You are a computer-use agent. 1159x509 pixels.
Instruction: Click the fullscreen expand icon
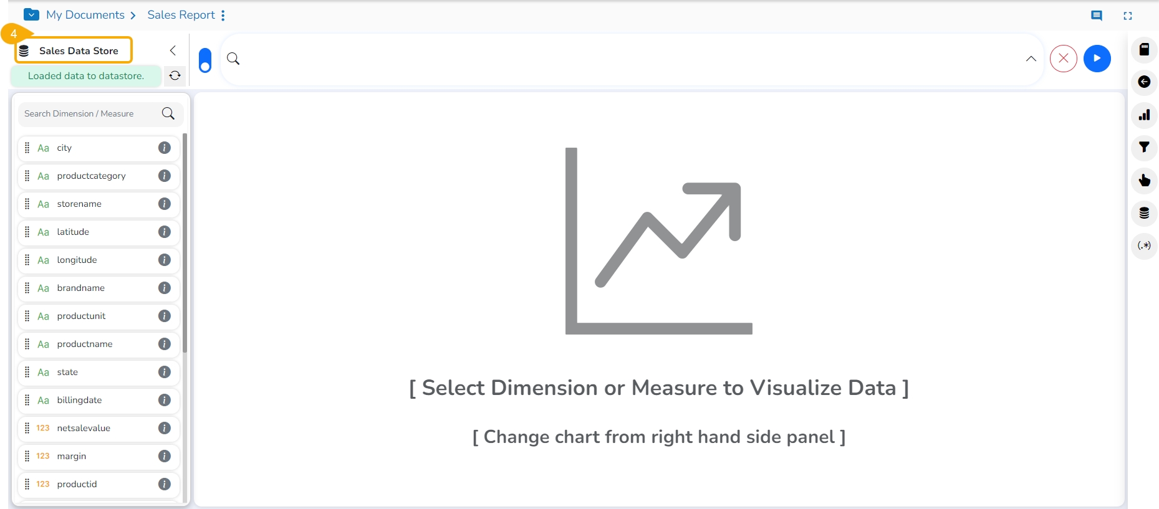[x=1127, y=16]
